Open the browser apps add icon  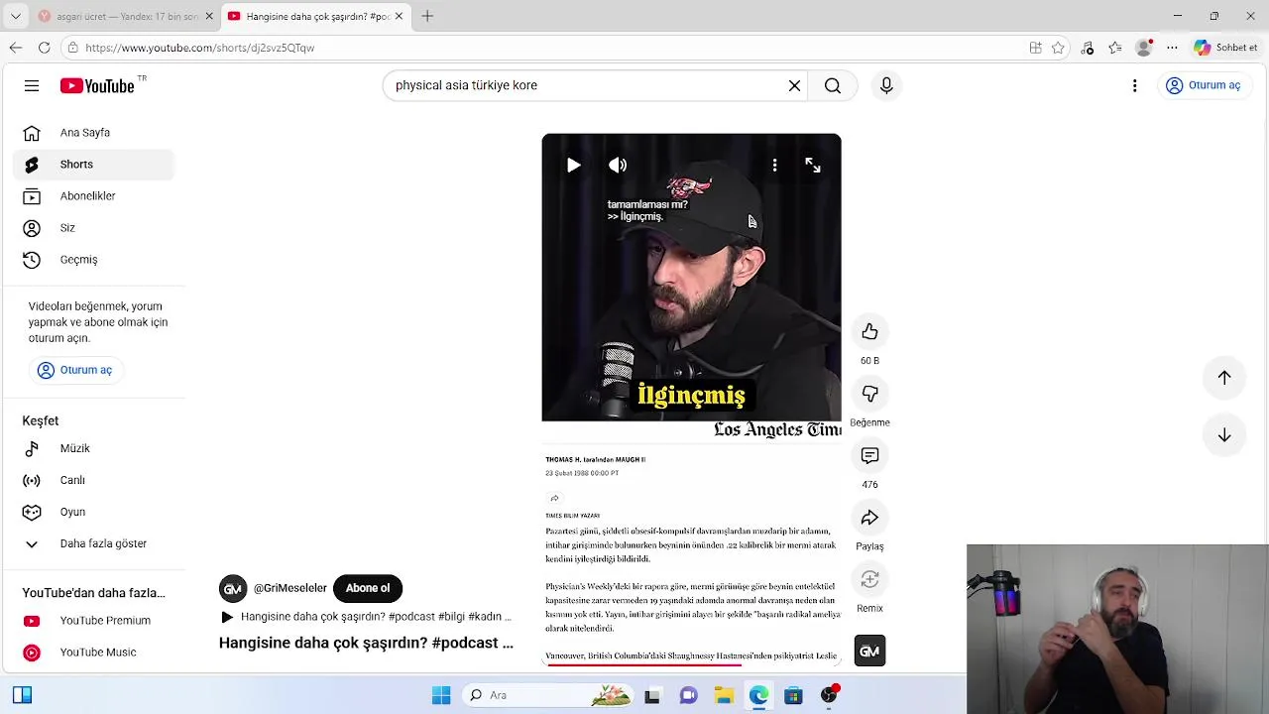1035,48
